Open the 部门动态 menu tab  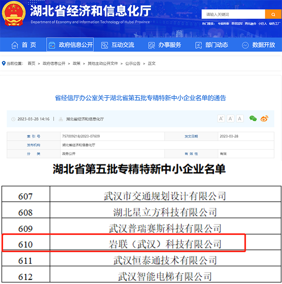211,45
